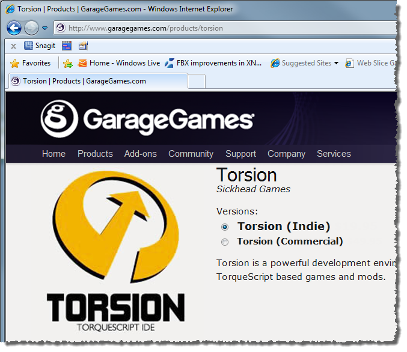The height and width of the screenshot is (352, 407).
Task: Click the Snagit toolbar button
Action: pos(40,46)
